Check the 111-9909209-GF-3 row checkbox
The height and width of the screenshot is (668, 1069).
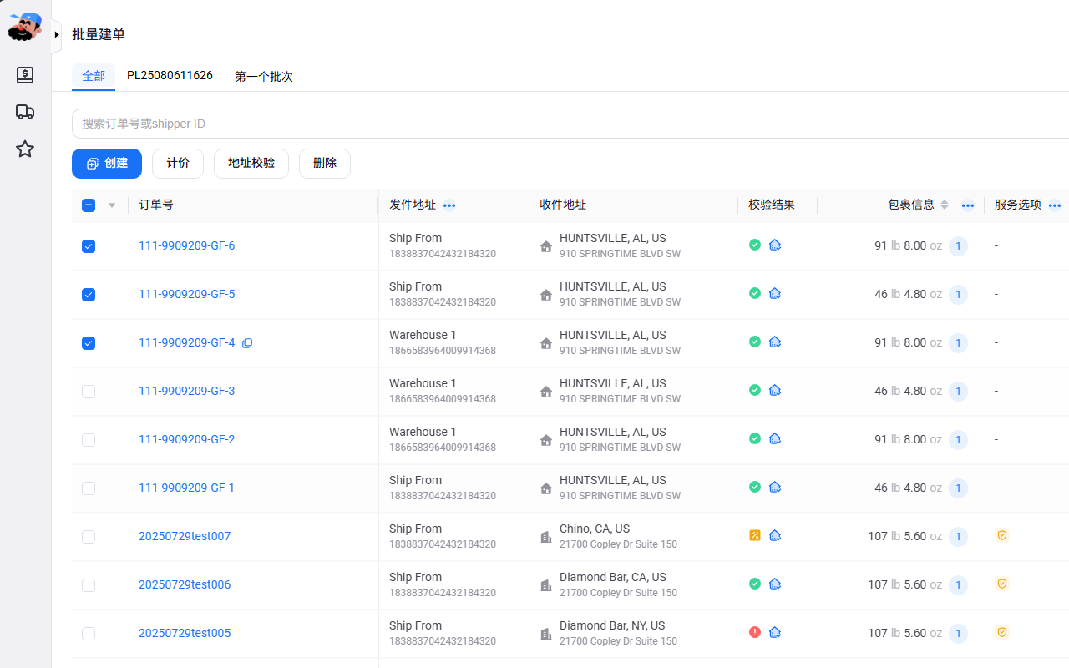click(89, 392)
